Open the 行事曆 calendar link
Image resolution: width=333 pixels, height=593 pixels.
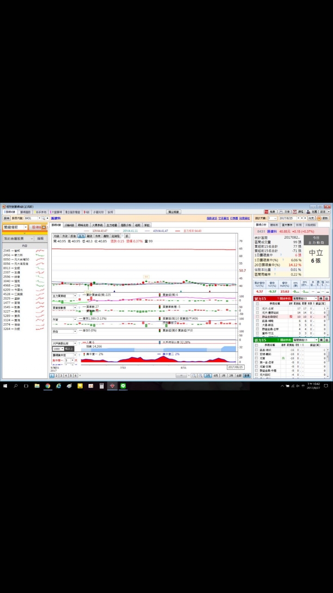coord(234,218)
